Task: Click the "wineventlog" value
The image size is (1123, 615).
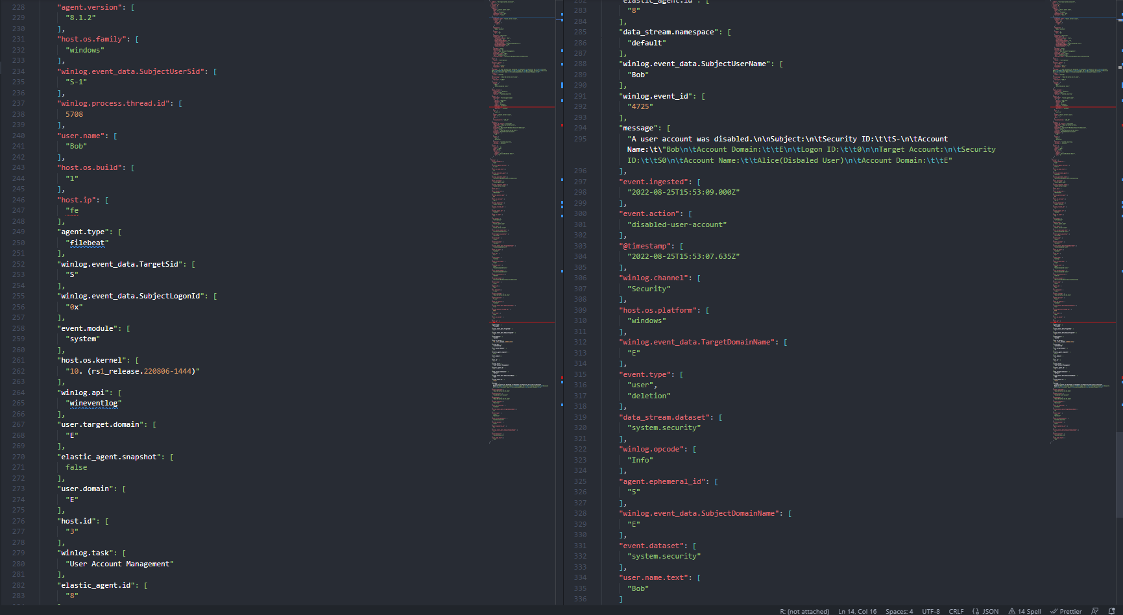Action: pos(93,404)
